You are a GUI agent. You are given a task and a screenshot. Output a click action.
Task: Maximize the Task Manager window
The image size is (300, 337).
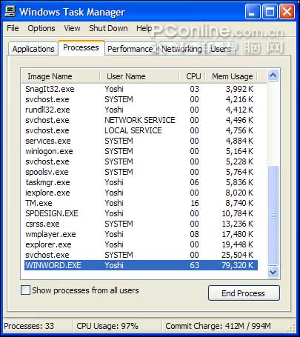coord(270,12)
